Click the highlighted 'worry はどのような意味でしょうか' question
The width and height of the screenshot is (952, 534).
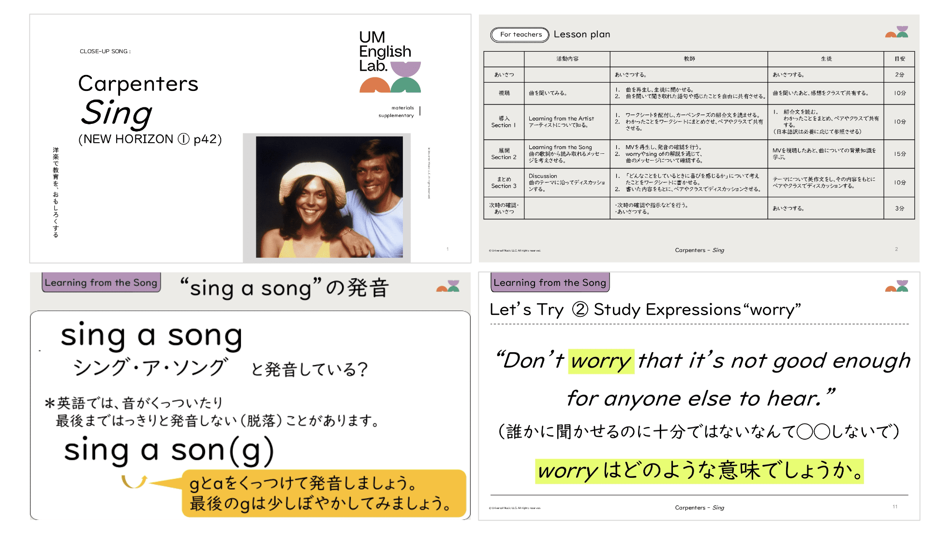pyautogui.click(x=699, y=471)
